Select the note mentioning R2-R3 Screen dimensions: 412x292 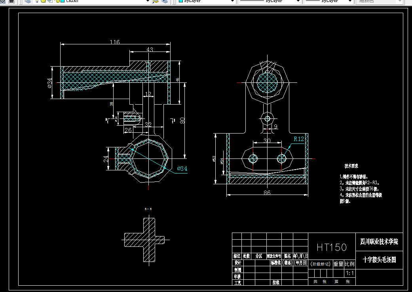click(x=359, y=183)
